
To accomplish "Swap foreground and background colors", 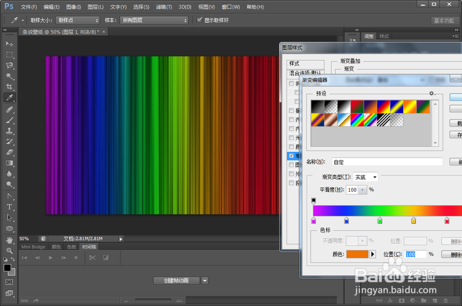I will click(x=13, y=259).
